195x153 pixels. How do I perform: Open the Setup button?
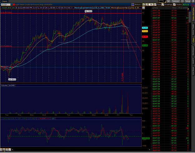(188, 1)
